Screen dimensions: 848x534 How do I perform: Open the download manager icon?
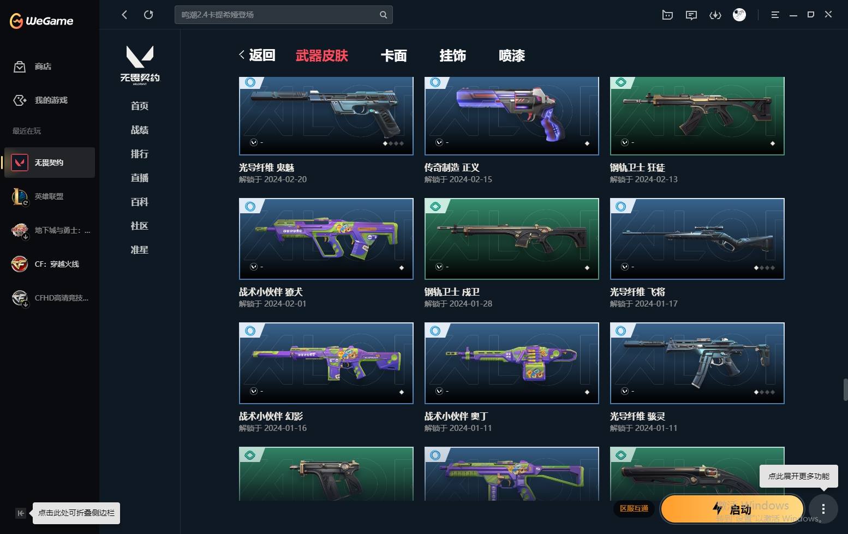[715, 15]
